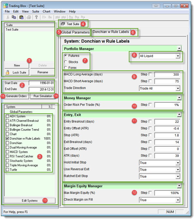Open the Window menu
This screenshot has width=196, height=221.
(60, 11)
